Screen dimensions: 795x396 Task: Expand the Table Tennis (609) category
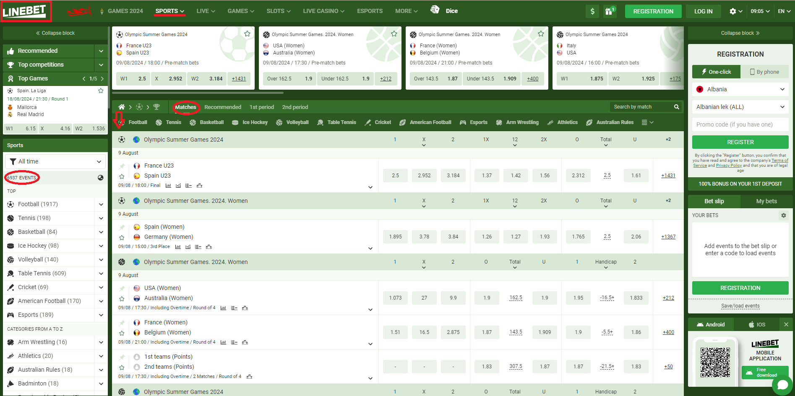pyautogui.click(x=101, y=273)
